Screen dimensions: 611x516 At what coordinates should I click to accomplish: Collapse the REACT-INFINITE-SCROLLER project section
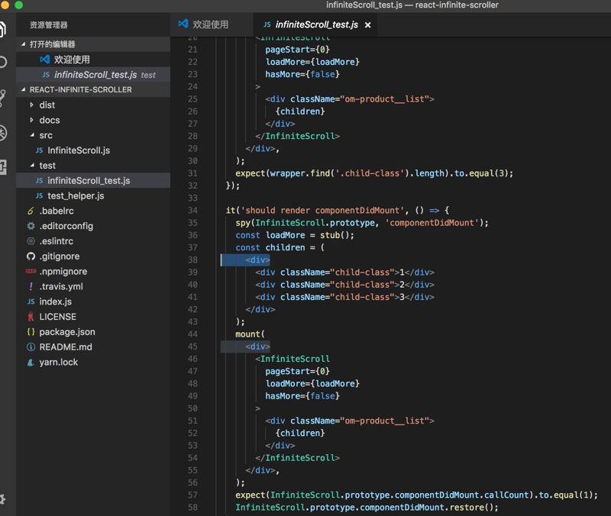80,89
